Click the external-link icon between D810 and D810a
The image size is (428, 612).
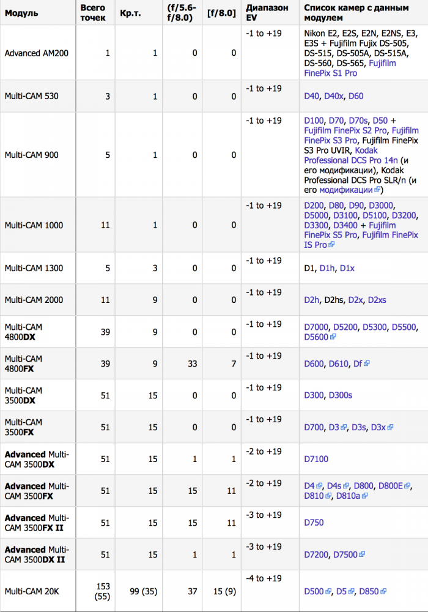(x=328, y=496)
